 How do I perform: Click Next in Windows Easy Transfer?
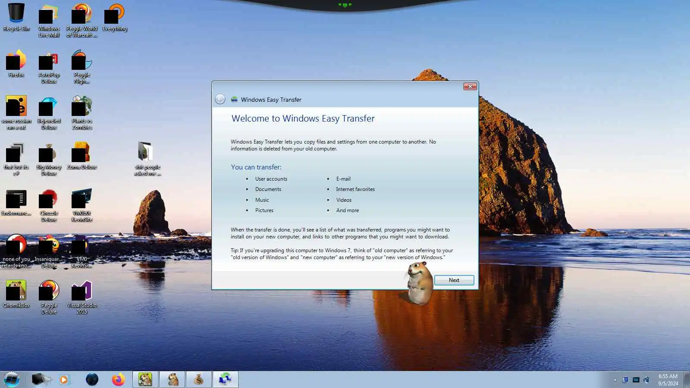454,280
